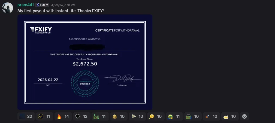Open the FXIFY withdrawal certificate image
Screen dimensions: 275x123
point(85,62)
